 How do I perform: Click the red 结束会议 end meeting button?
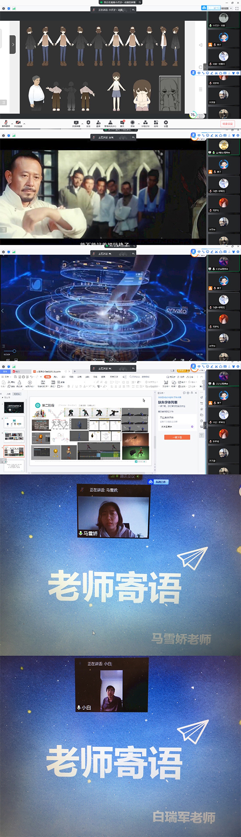227,124
